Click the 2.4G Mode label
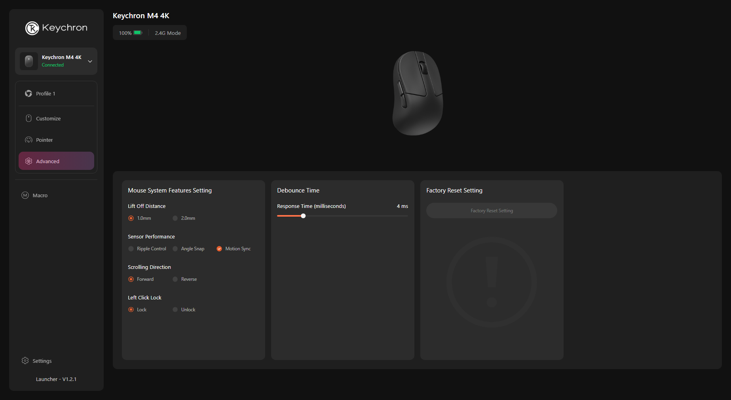Viewport: 731px width, 400px height. pyautogui.click(x=168, y=33)
